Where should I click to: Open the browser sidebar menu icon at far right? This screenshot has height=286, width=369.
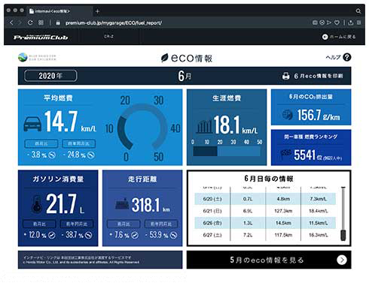tap(358, 23)
